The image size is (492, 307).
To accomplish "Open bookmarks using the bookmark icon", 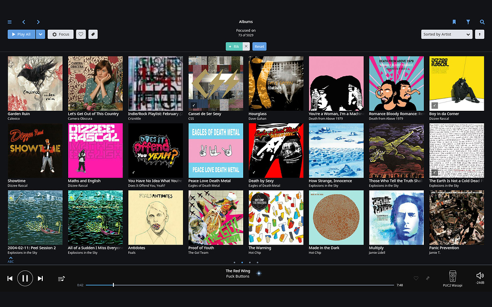I will [454, 22].
